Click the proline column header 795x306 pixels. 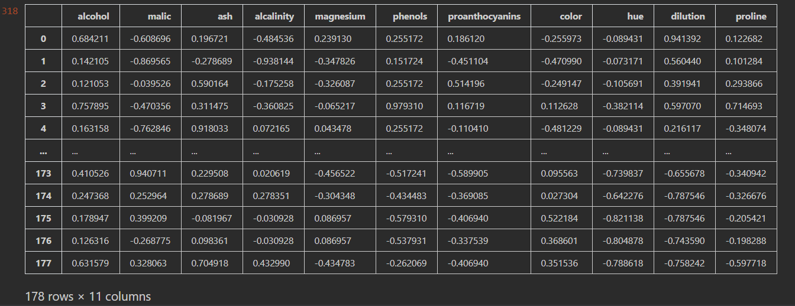pyautogui.click(x=751, y=17)
